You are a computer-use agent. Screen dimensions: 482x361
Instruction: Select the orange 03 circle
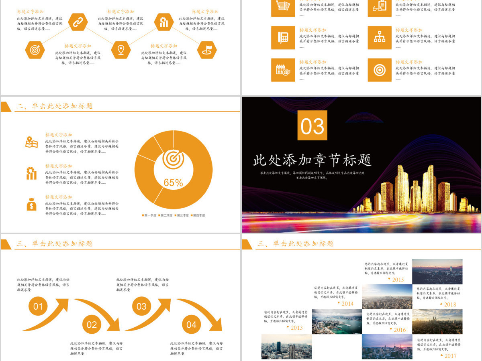tap(142, 307)
